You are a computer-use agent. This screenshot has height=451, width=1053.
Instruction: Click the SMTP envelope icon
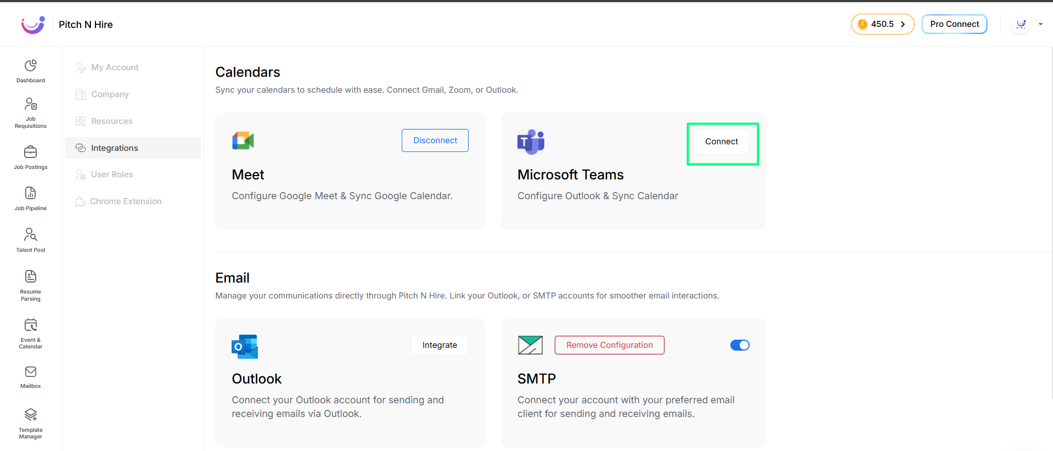[530, 345]
